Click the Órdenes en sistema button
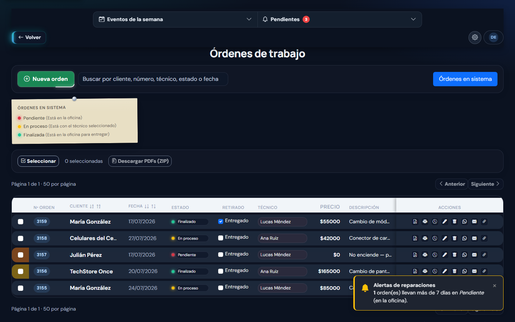This screenshot has height=322, width=515. tap(465, 79)
